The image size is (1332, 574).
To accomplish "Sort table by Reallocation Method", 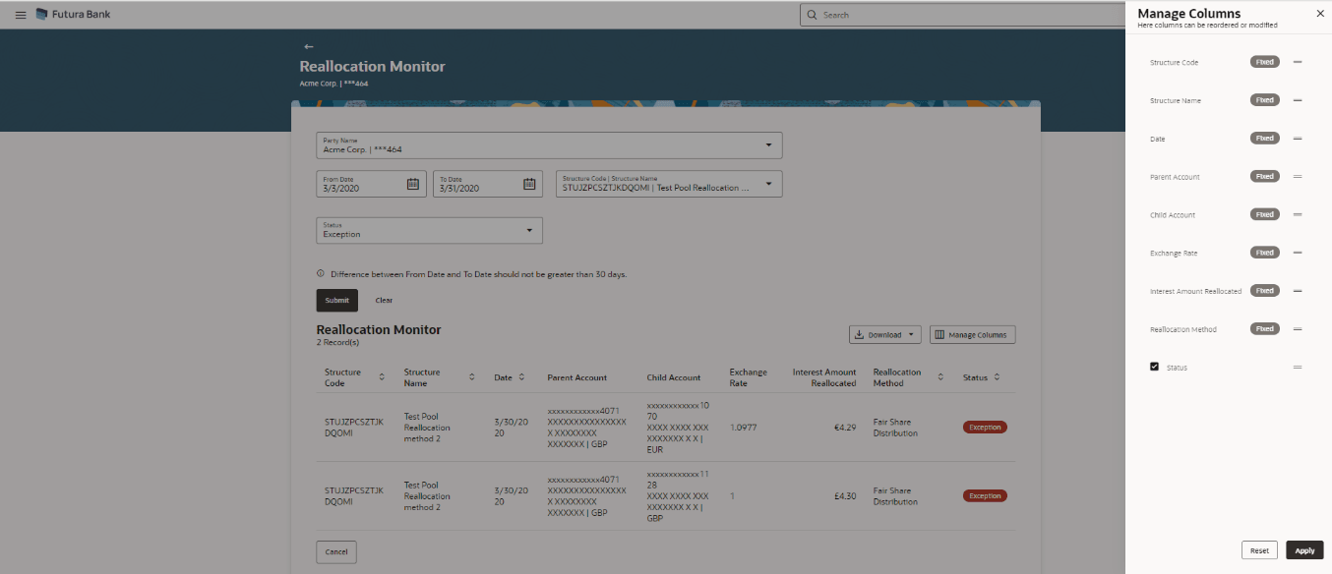I will 940,377.
